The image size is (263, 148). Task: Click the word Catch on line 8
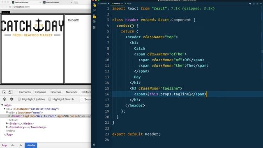pos(139,49)
